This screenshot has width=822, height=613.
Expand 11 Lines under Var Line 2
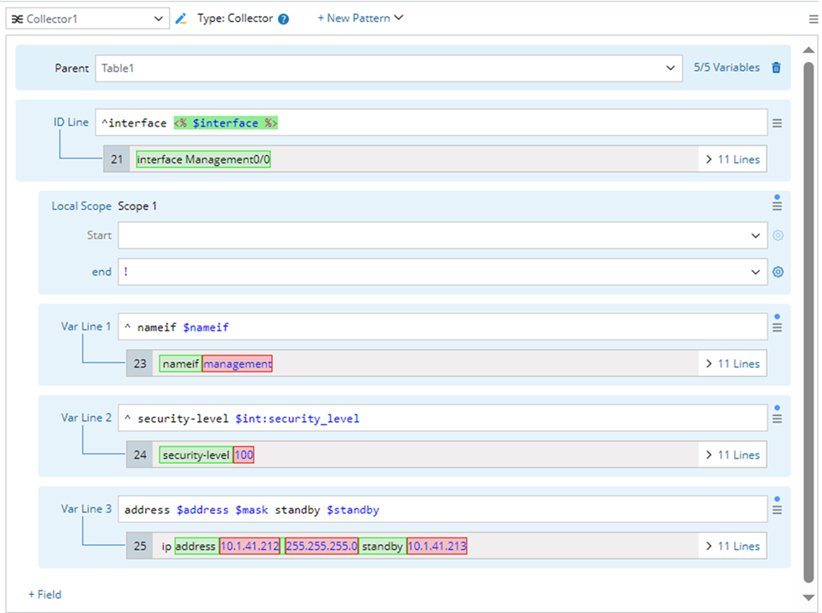(731, 455)
